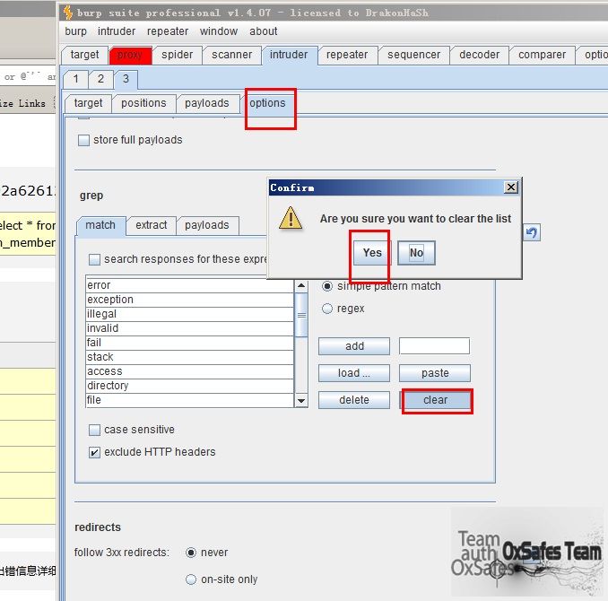Image resolution: width=608 pixels, height=601 pixels.
Task: Open the scanner tab
Action: (x=232, y=55)
